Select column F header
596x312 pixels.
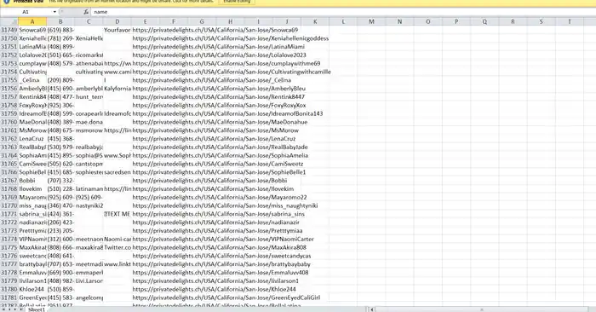coord(174,21)
